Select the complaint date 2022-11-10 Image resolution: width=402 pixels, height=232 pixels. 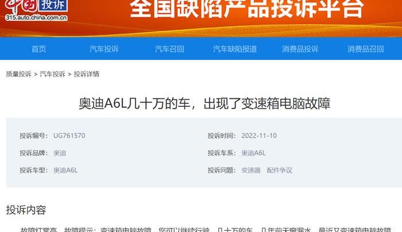[x=259, y=136]
